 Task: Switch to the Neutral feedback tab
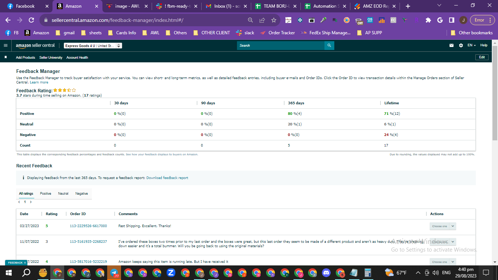[63, 194]
